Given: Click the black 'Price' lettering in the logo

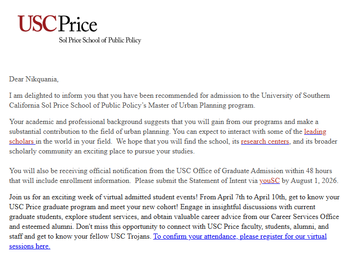Looking at the screenshot, I should (78, 23).
